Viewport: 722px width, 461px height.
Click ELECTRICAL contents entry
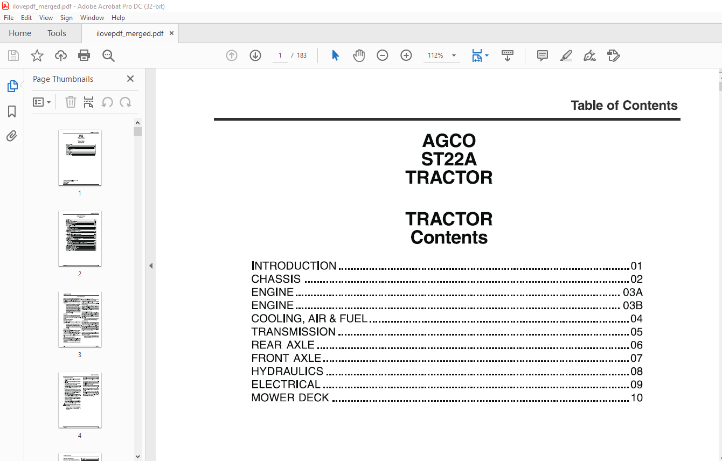[447, 385]
